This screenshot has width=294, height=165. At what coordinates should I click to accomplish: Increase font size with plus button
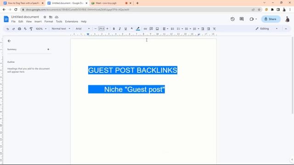point(107,29)
